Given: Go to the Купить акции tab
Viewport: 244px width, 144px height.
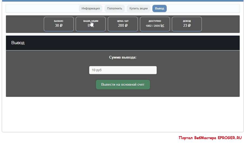Looking at the screenshot, I should (x=138, y=8).
